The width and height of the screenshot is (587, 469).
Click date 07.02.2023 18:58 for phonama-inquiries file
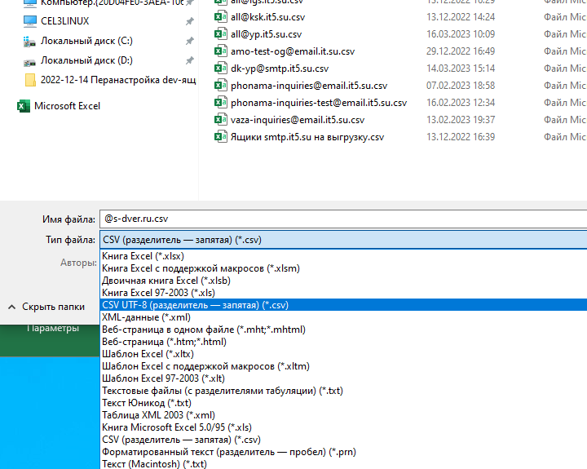tap(461, 86)
